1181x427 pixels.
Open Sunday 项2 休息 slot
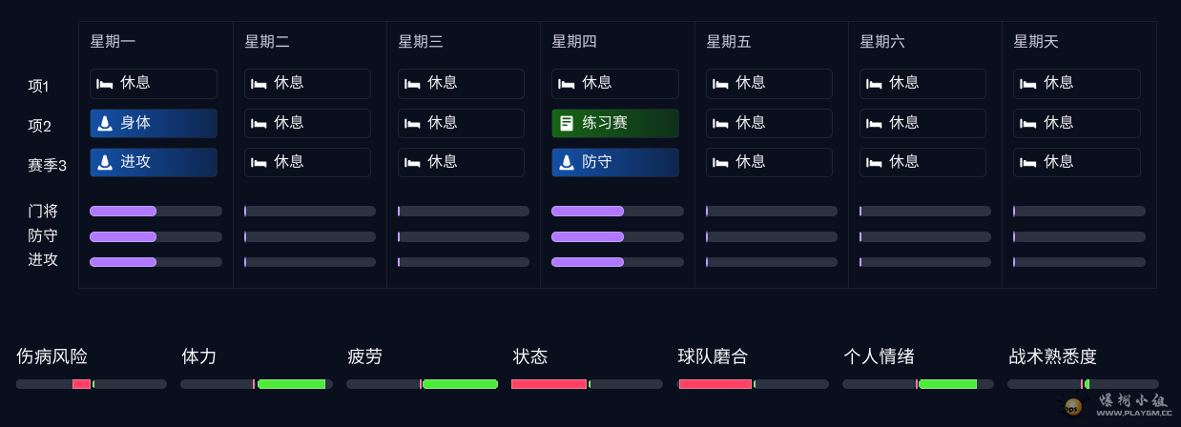click(x=1077, y=123)
